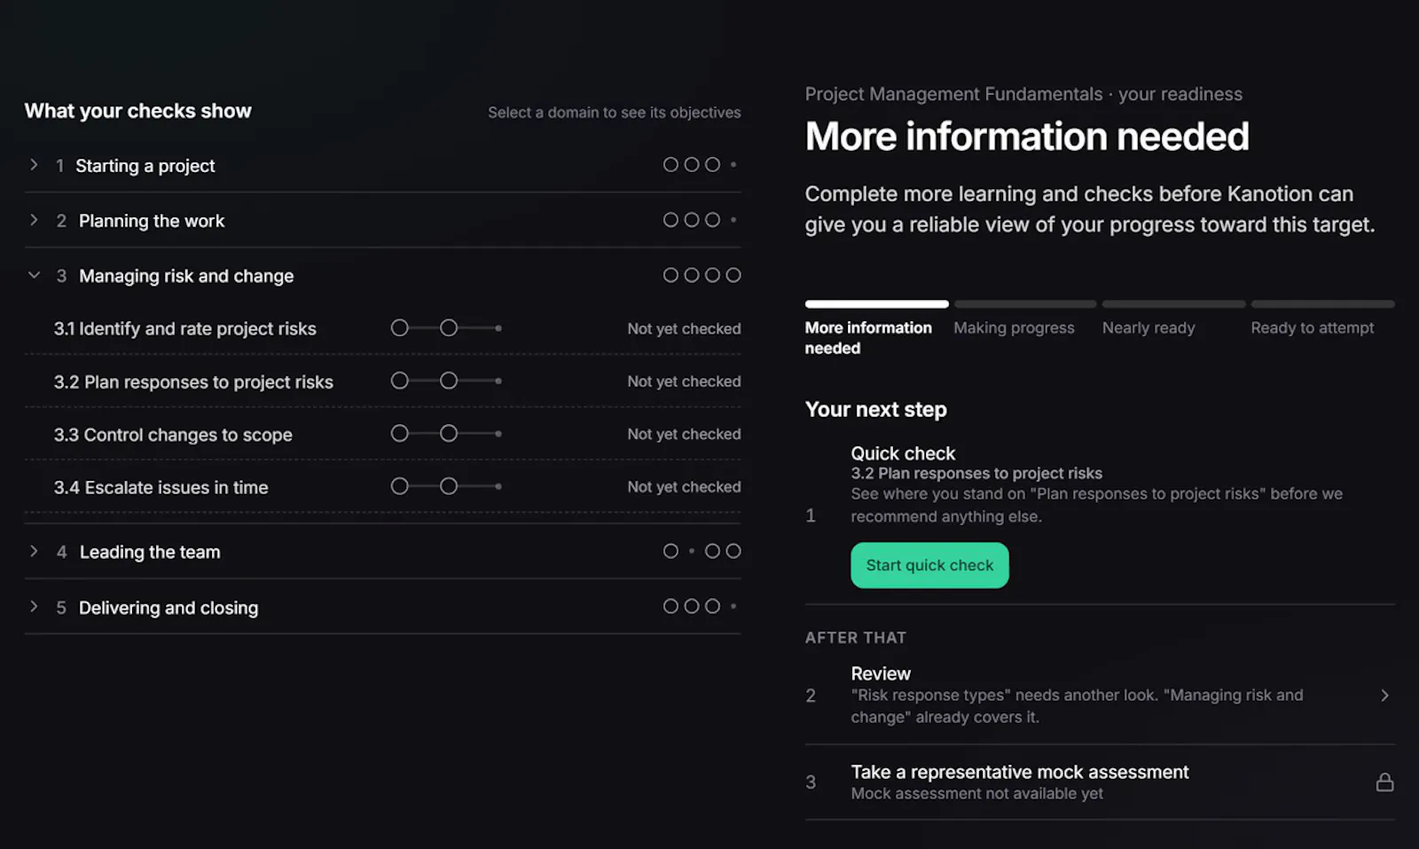Open Take a representative mock assessment
Image resolution: width=1419 pixels, height=849 pixels.
click(x=1100, y=782)
